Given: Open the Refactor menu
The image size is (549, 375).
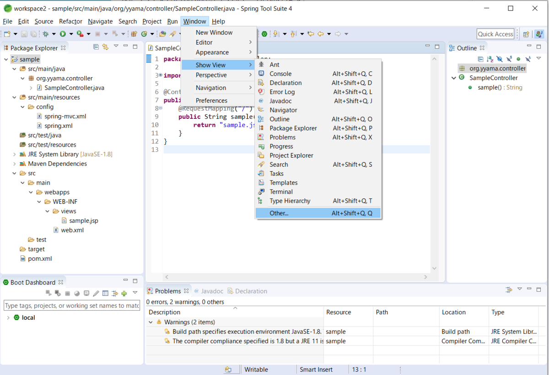Looking at the screenshot, I should 70,21.
